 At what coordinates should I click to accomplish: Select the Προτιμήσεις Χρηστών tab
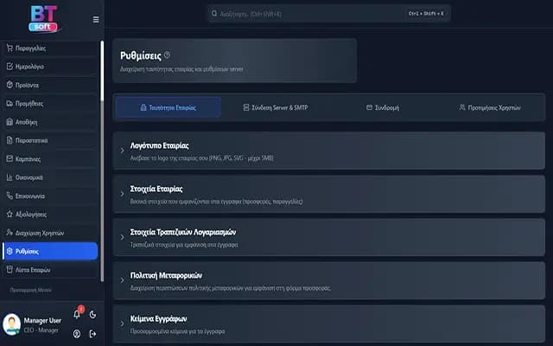(490, 108)
